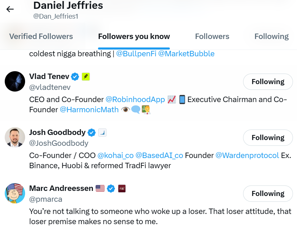Open the green Robinhood affiliation badge
This screenshot has width=297, height=236.
[86, 77]
